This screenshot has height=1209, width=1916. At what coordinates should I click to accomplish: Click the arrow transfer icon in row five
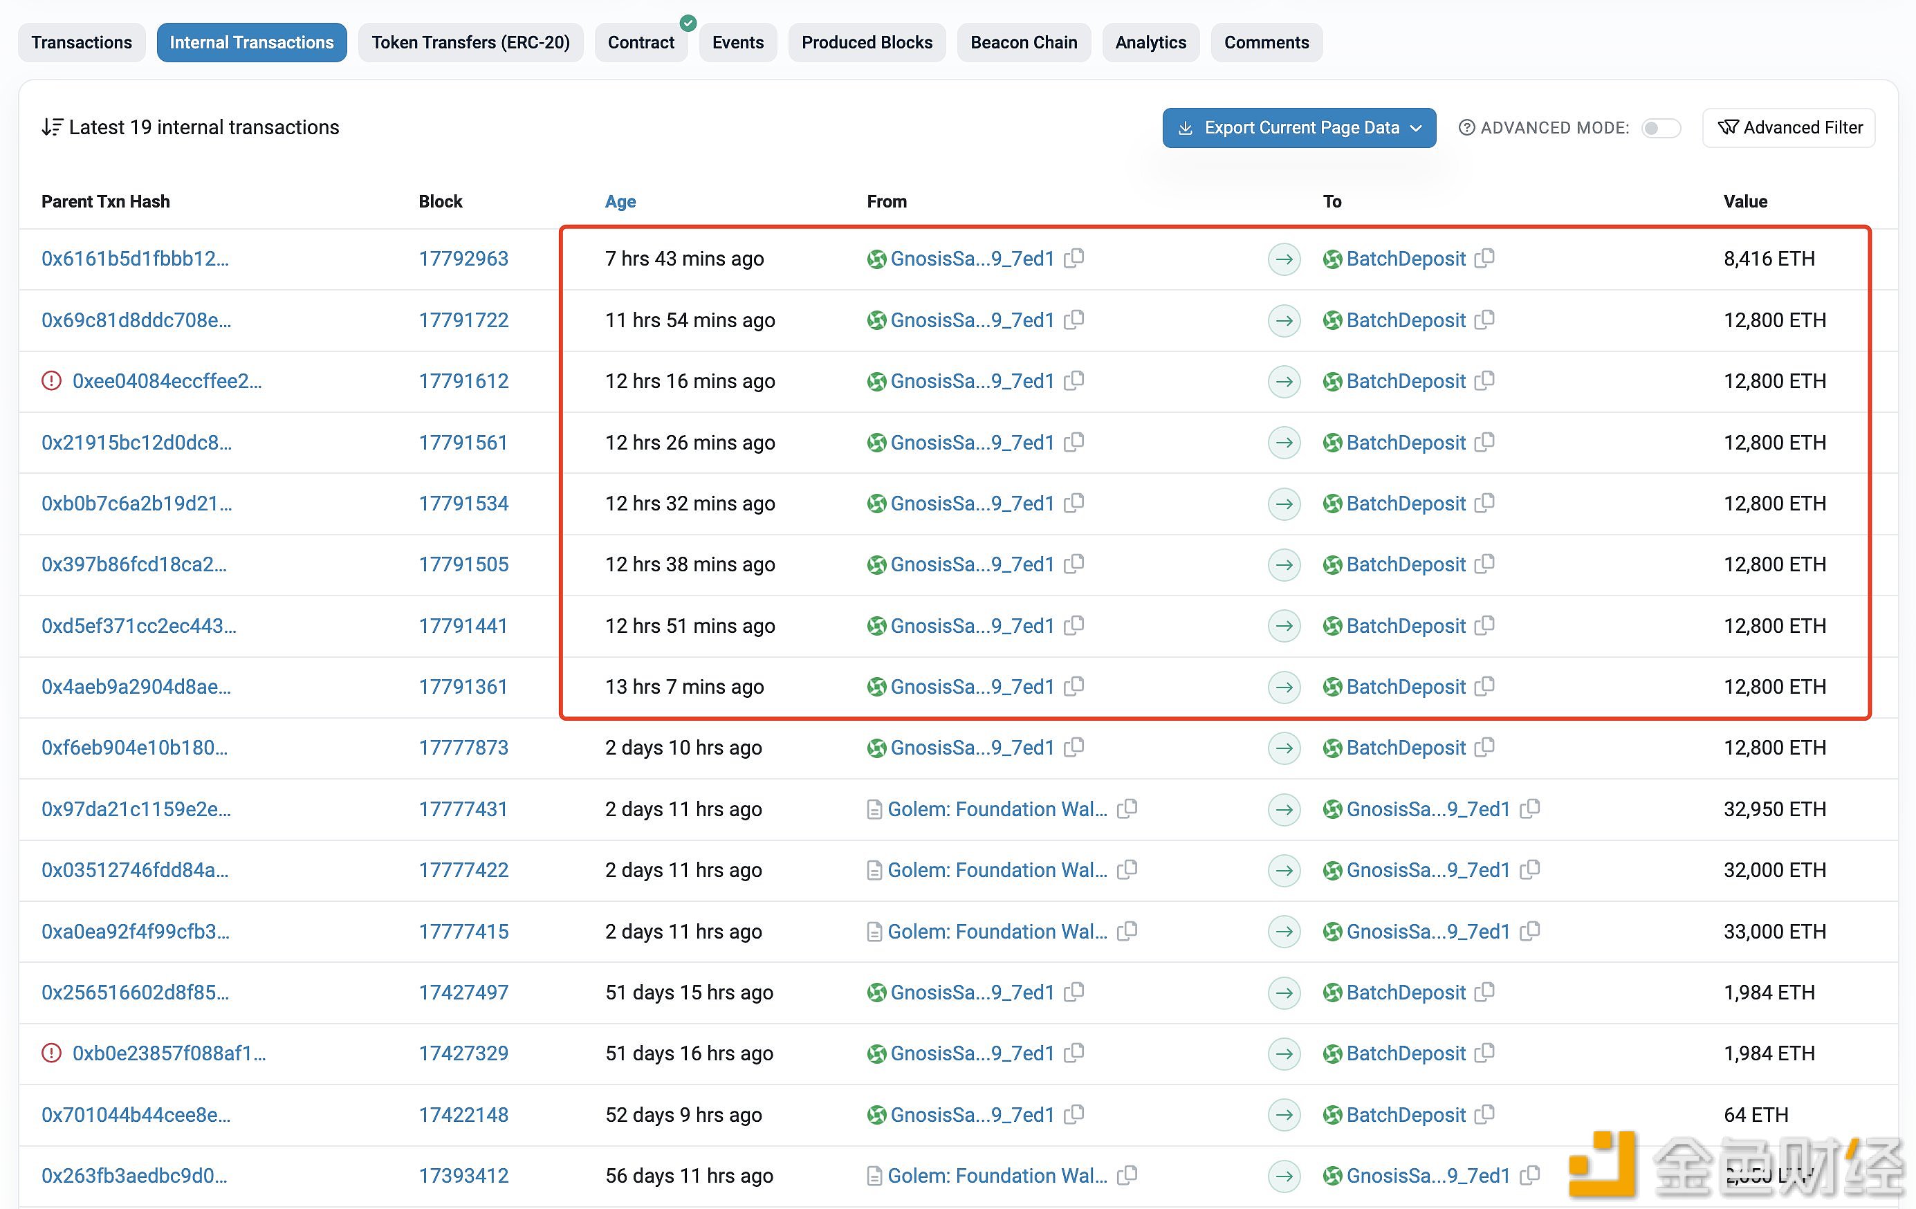tap(1281, 503)
